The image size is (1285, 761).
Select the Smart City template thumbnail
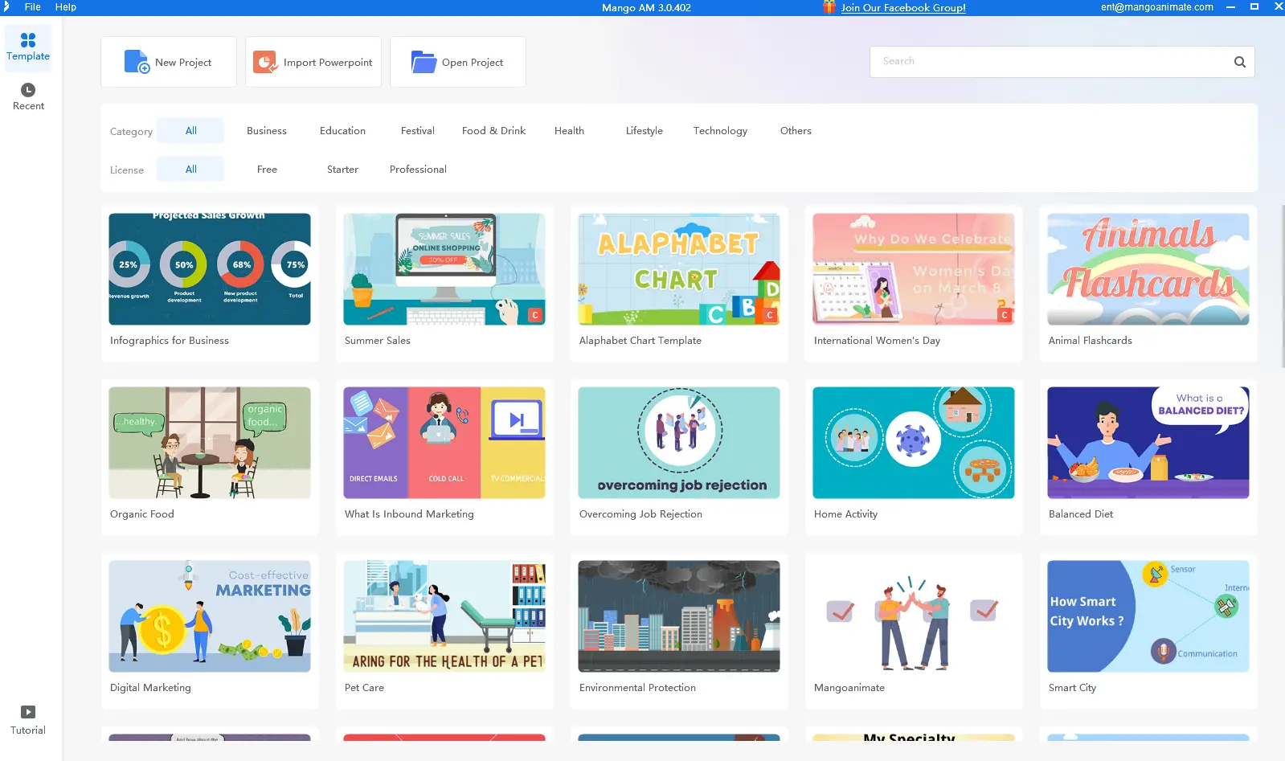point(1148,616)
